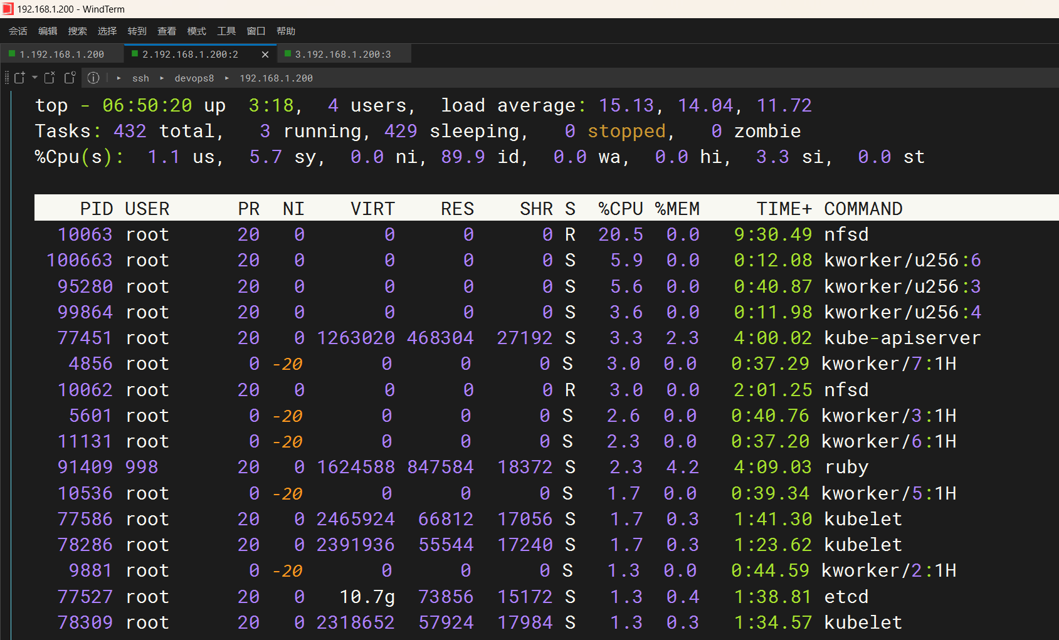
Task: Open the 帮助 menu
Action: [286, 31]
